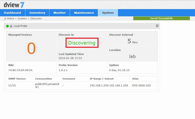Click the Managed Devices label
Viewport: 195px width, 119px height.
pos(20,35)
